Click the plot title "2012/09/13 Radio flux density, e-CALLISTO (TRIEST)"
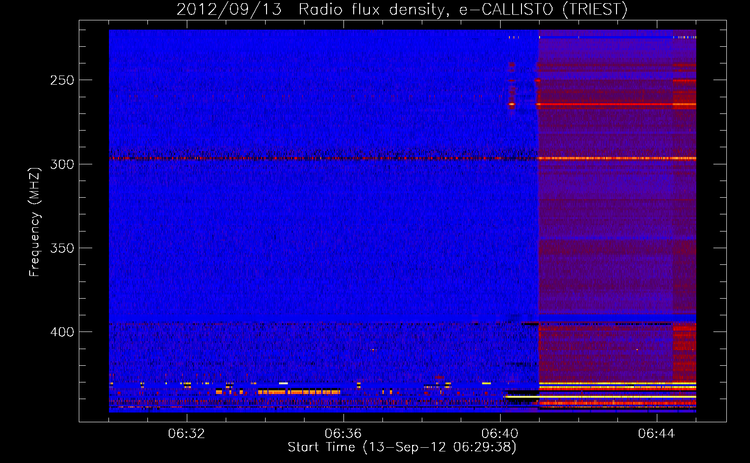 (x=402, y=9)
